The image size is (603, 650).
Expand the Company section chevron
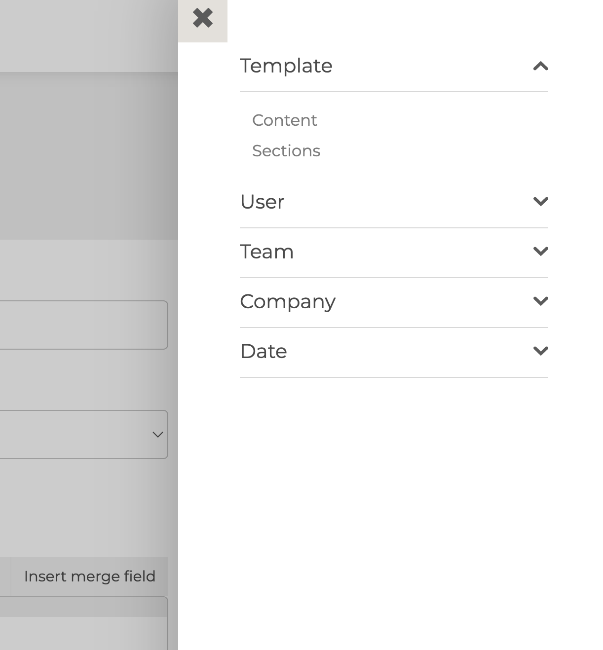pyautogui.click(x=540, y=301)
